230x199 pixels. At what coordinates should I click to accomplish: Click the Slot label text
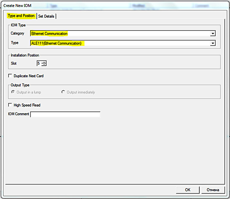click(x=14, y=63)
